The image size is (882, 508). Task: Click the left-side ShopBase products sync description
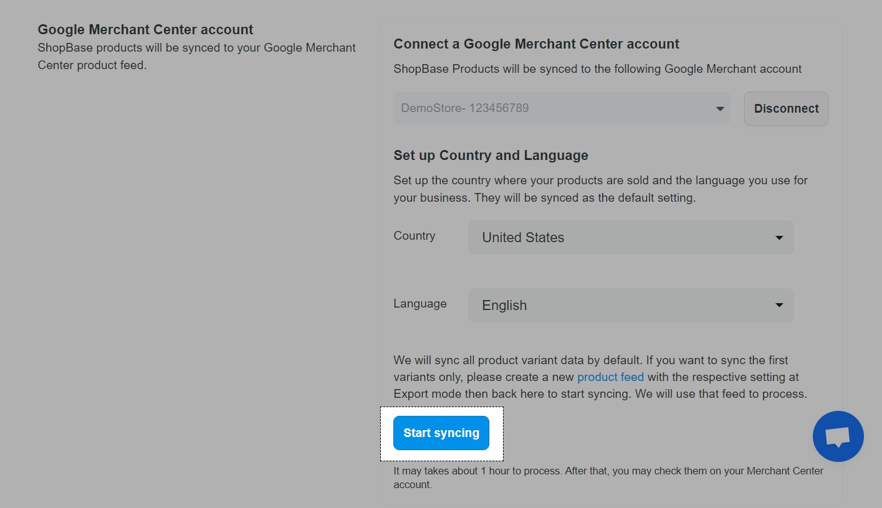[x=196, y=56]
